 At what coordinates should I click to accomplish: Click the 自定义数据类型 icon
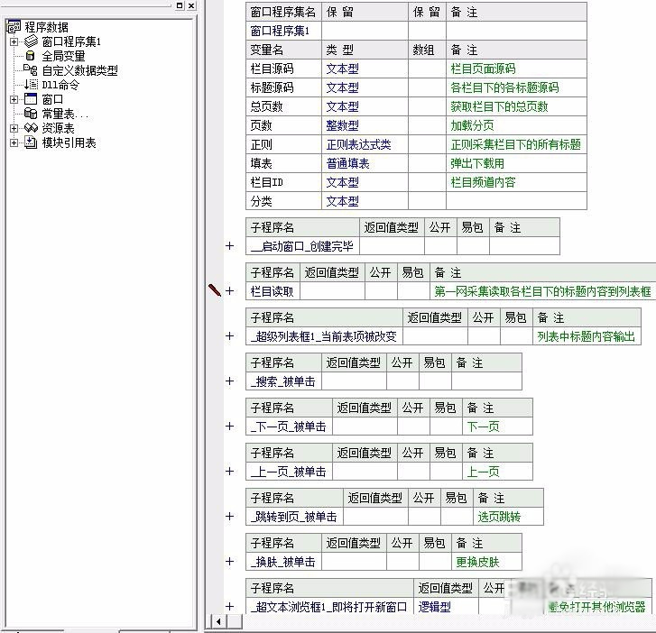[30, 69]
